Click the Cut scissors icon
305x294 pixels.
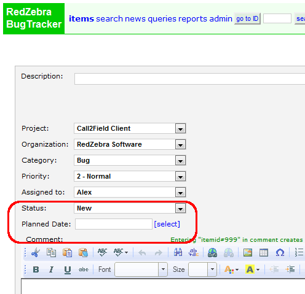(36, 252)
